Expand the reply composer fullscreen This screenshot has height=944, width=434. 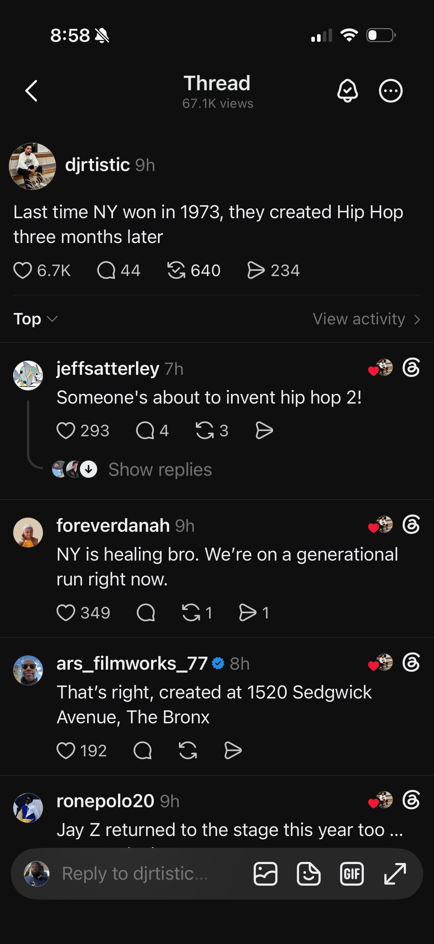coord(395,874)
